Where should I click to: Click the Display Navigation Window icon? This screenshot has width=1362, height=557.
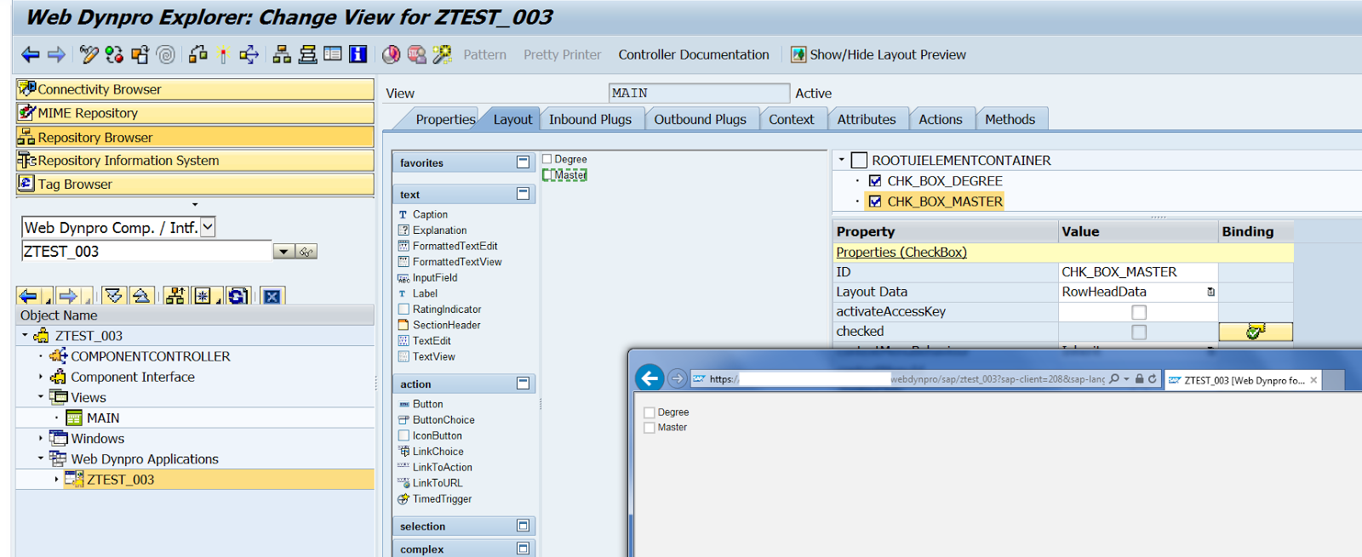pyautogui.click(x=307, y=55)
